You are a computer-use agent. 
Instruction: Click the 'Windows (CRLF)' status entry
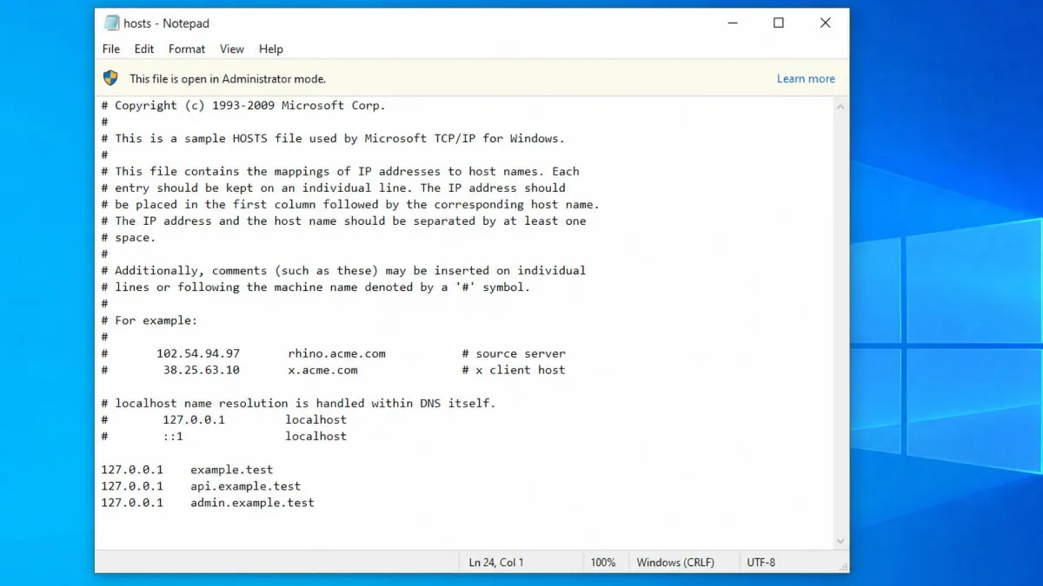(x=675, y=563)
